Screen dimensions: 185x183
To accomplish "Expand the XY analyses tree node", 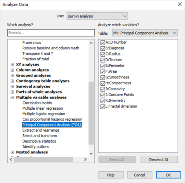I will coord(12,64).
